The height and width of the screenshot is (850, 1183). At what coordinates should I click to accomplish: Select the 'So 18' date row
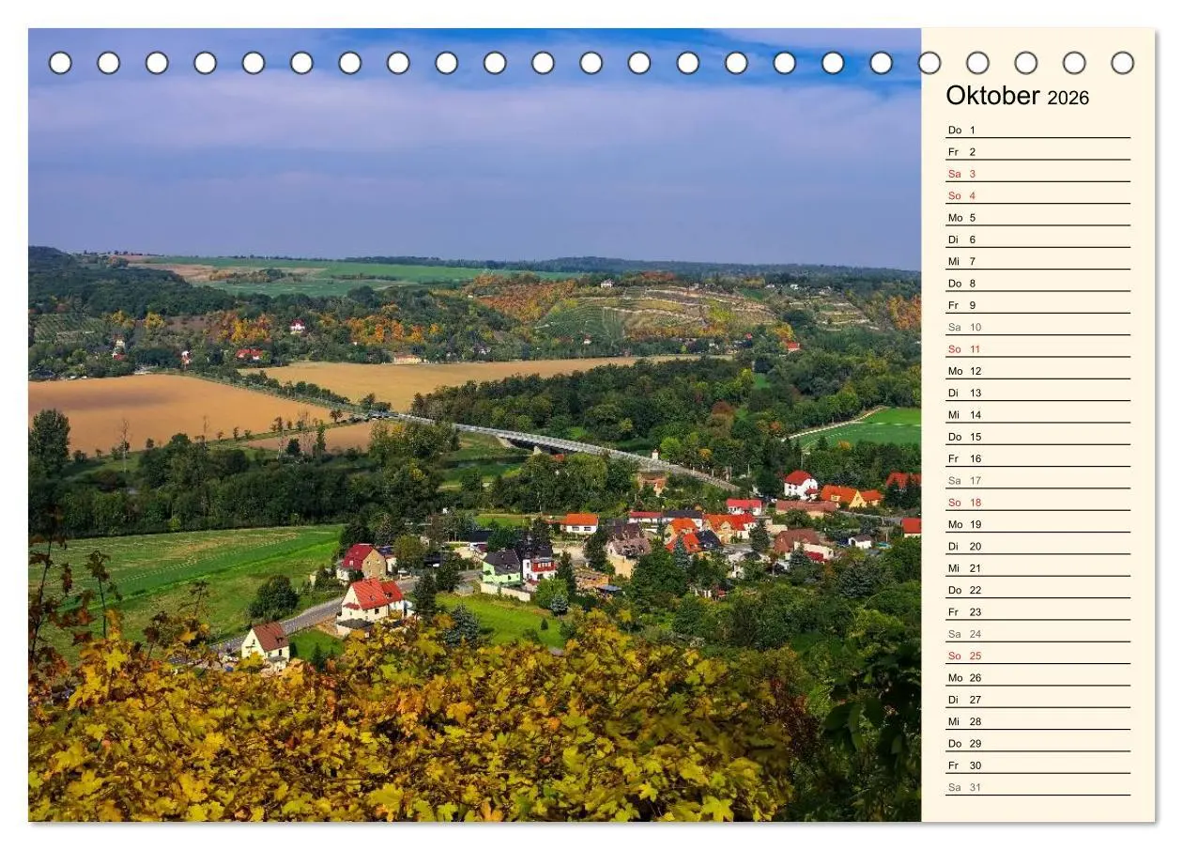coord(1037,502)
